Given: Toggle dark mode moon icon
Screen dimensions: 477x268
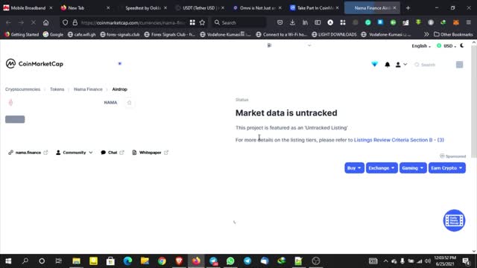Looking at the screenshot, I should tap(462, 45).
